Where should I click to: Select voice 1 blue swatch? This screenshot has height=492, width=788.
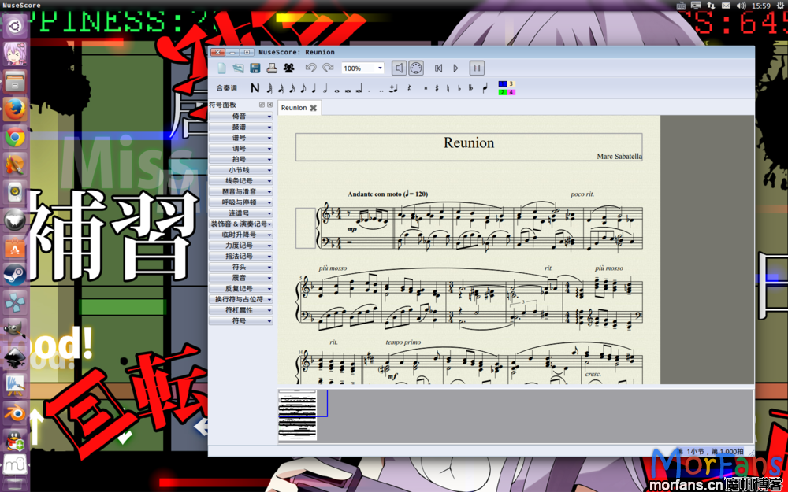(503, 84)
